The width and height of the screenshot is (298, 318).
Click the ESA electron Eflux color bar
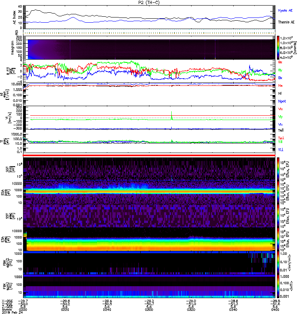(278, 239)
